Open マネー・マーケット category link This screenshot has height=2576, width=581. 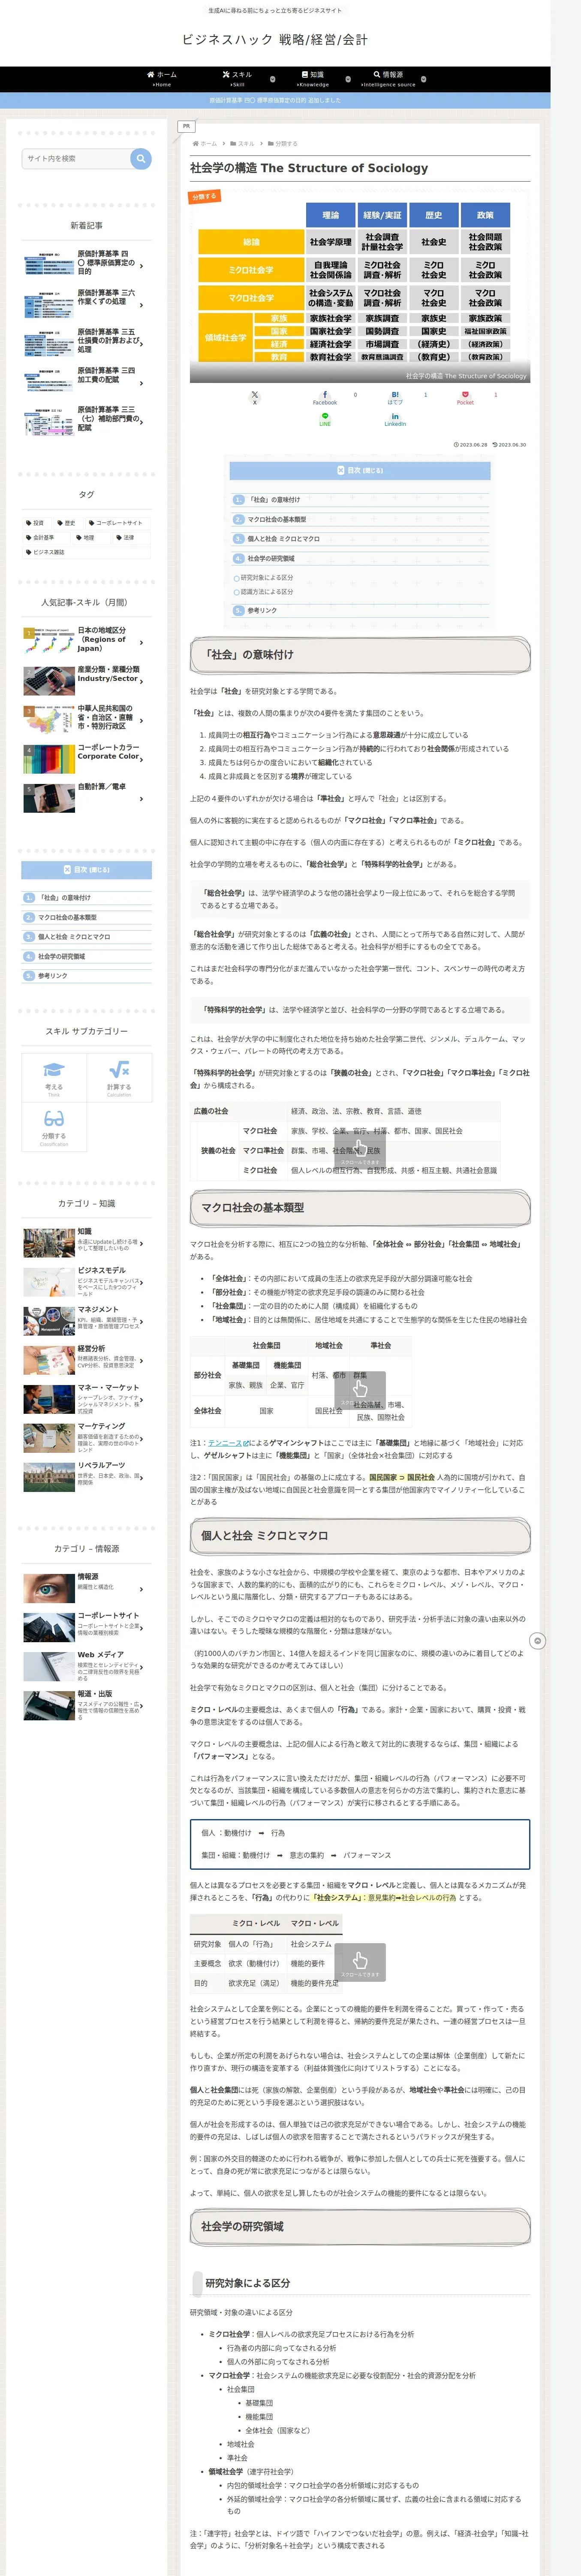point(87,1399)
